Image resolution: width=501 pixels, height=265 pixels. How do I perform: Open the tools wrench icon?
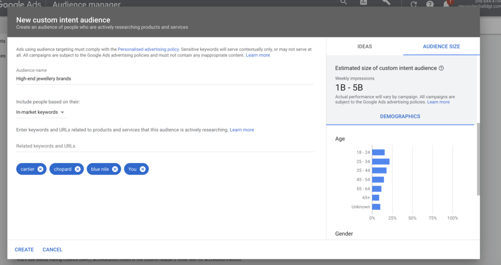pos(386,2)
